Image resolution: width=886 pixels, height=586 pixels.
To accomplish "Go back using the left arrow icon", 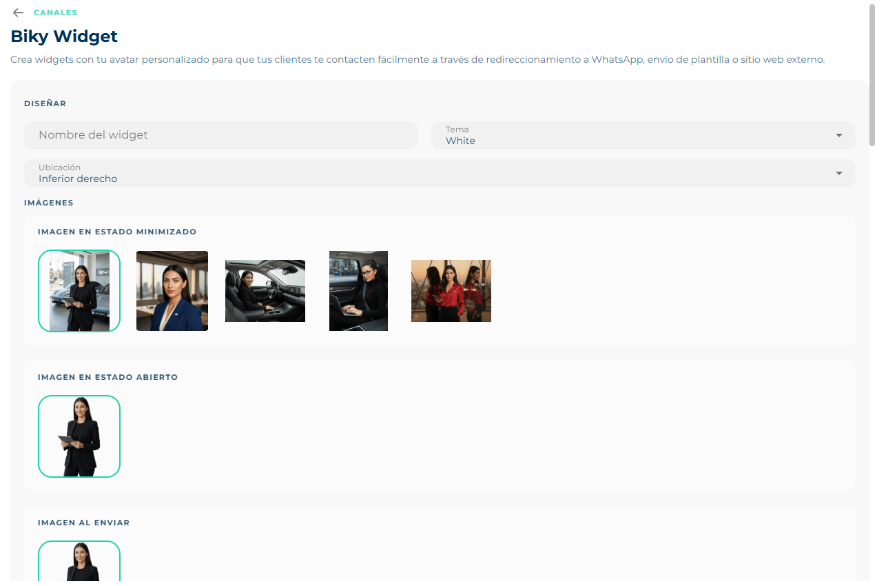I will point(19,12).
